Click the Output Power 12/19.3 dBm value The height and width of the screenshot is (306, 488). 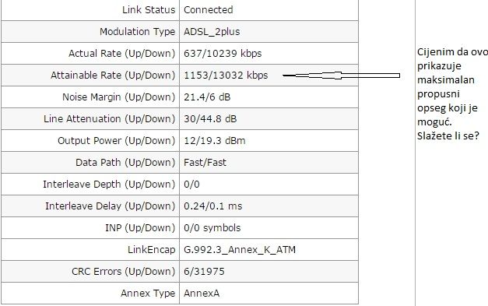click(215, 141)
